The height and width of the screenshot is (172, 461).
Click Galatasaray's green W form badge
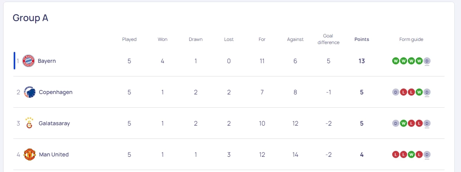404,123
